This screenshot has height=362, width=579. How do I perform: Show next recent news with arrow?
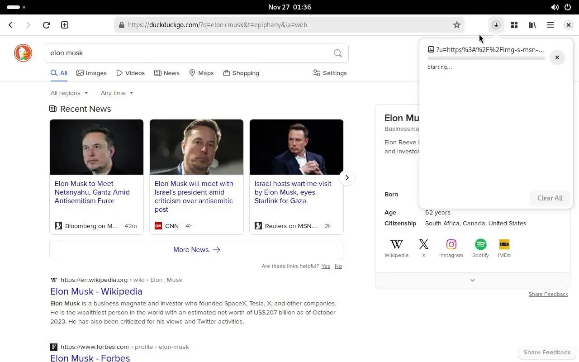coord(347,178)
